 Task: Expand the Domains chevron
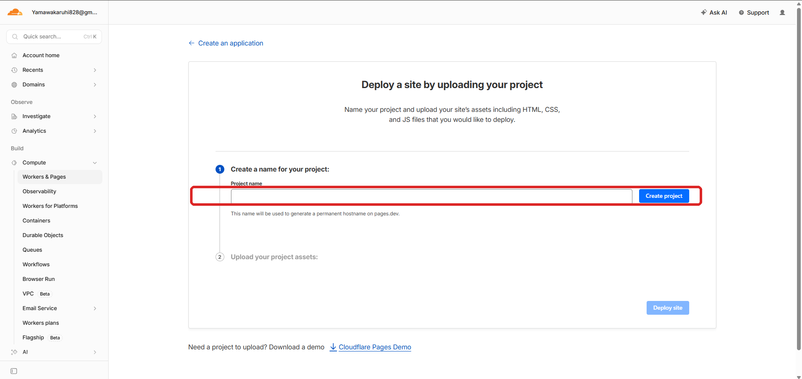[95, 85]
